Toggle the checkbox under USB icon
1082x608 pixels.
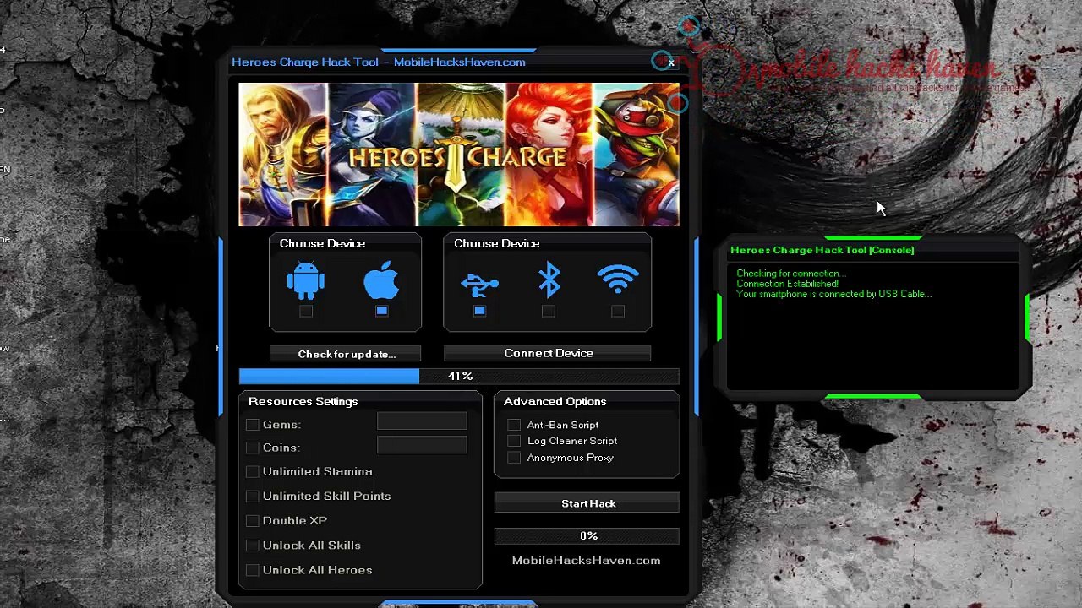pyautogui.click(x=479, y=311)
